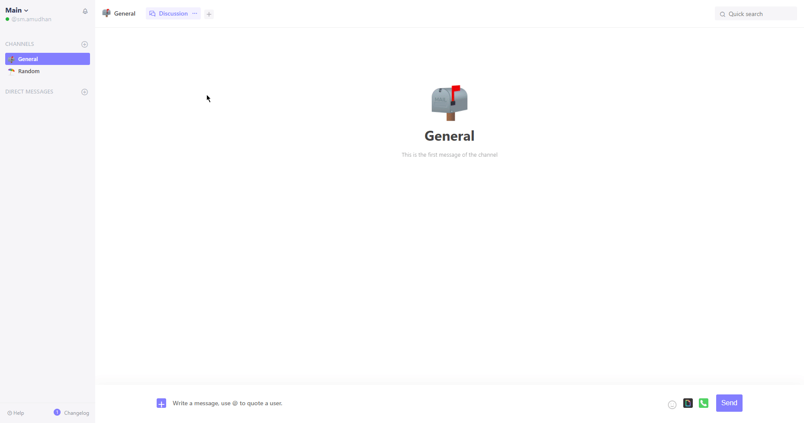This screenshot has width=804, height=423.
Task: Open the notifications bell icon
Action: point(85,11)
